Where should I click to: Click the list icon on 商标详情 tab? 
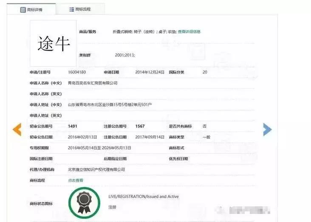(x=23, y=9)
